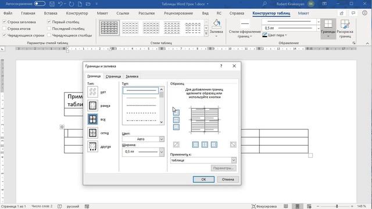Viewport: 372px width, 209px height.
Task: Select the dashed line style in list
Action: tap(141, 113)
